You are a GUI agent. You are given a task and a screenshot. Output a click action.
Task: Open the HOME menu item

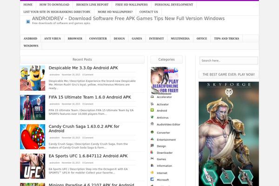[28, 5]
